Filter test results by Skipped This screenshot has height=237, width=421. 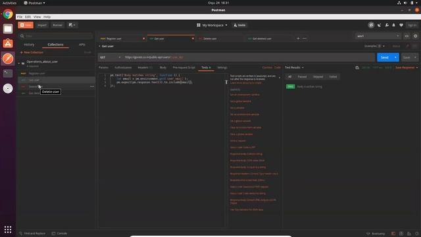click(x=318, y=77)
